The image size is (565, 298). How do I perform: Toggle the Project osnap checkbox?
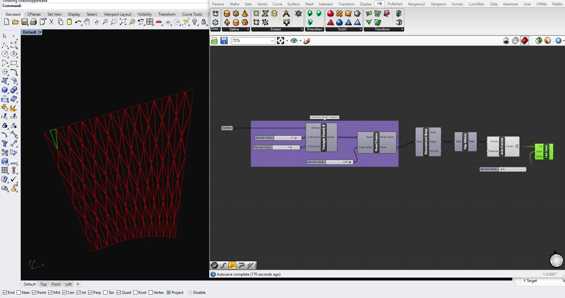pyautogui.click(x=168, y=293)
